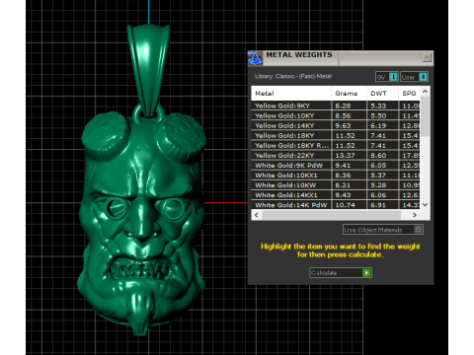
Task: Select the Yellow Gold:9KY row
Action: point(336,106)
